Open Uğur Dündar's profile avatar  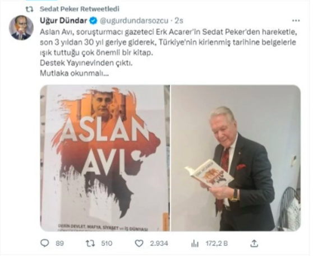pos(21,27)
